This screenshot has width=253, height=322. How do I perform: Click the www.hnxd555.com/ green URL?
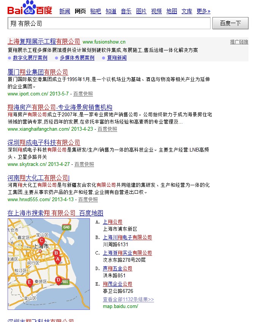29,199
